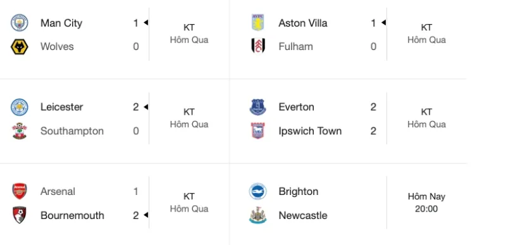Click the Wolves club crest
This screenshot has width=506, height=245.
[20, 46]
